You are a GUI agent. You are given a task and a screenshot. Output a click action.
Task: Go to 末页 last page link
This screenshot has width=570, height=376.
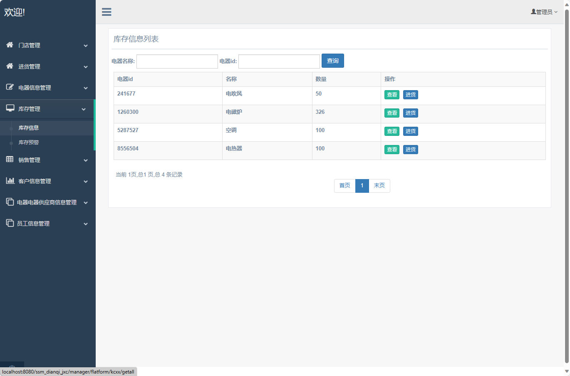click(x=379, y=186)
